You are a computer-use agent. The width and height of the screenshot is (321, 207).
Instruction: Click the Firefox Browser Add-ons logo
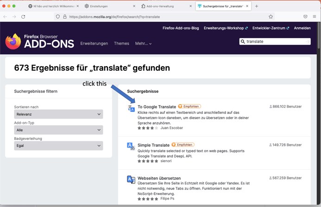tap(40, 42)
